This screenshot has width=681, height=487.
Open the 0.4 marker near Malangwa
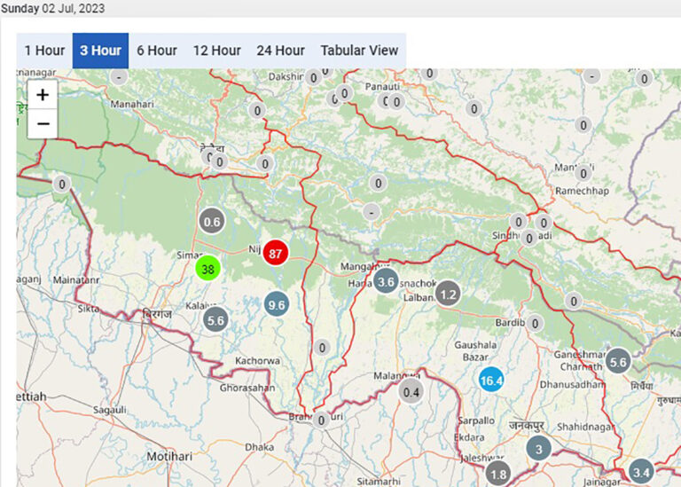[411, 391]
